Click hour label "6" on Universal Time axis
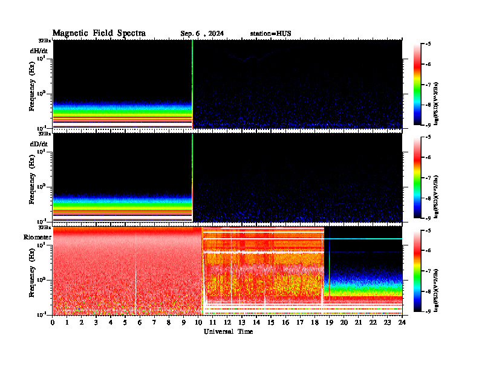 pyautogui.click(x=140, y=323)
